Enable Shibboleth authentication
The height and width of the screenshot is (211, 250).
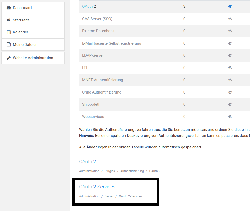(x=230, y=104)
